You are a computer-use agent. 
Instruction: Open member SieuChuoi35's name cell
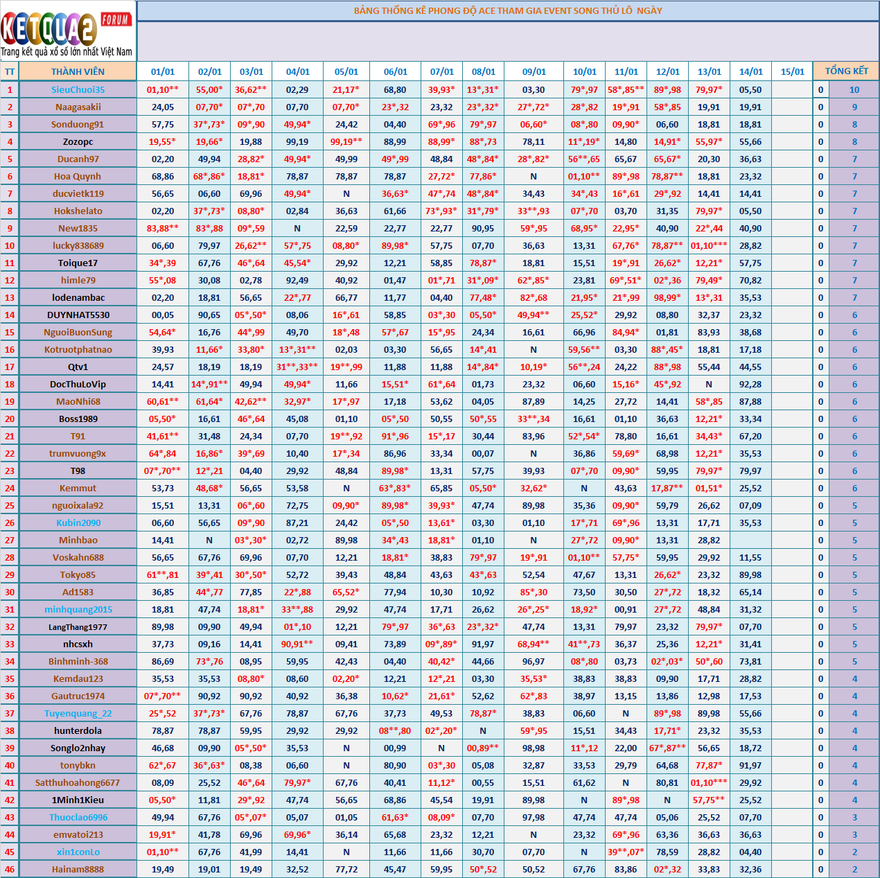pos(78,89)
